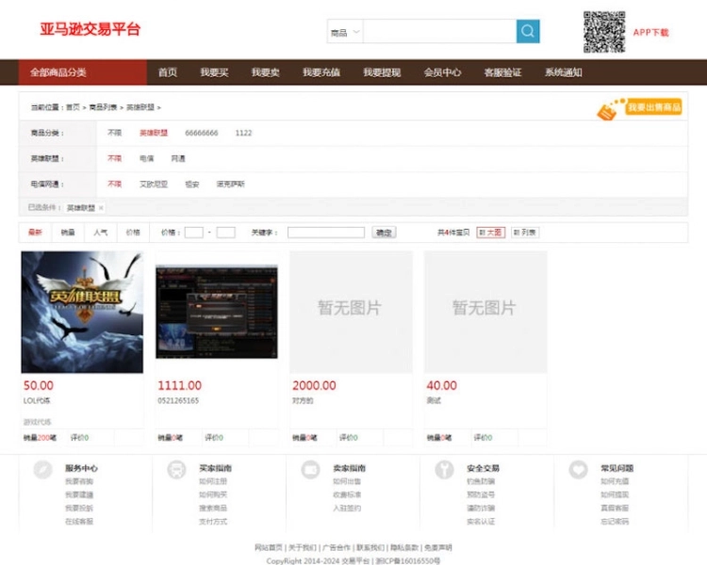Click 忘记密码 footer link
This screenshot has width=707, height=565.
click(615, 522)
